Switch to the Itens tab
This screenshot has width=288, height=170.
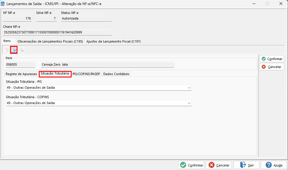[x=7, y=41]
